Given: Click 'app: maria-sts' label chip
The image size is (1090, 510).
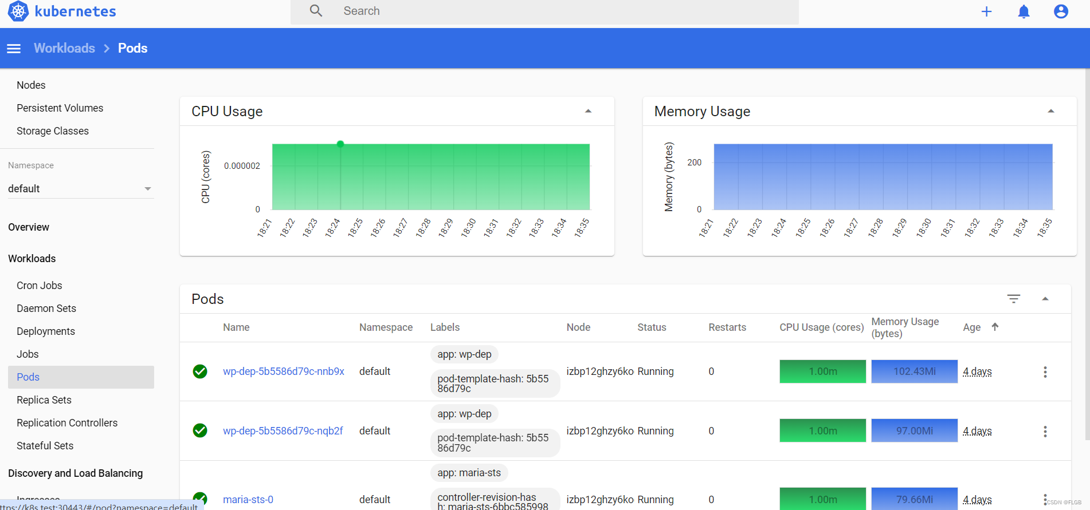Looking at the screenshot, I should (469, 473).
